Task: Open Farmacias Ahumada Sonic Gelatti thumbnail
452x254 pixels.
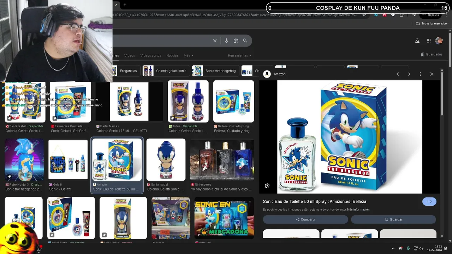Action: [x=70, y=102]
